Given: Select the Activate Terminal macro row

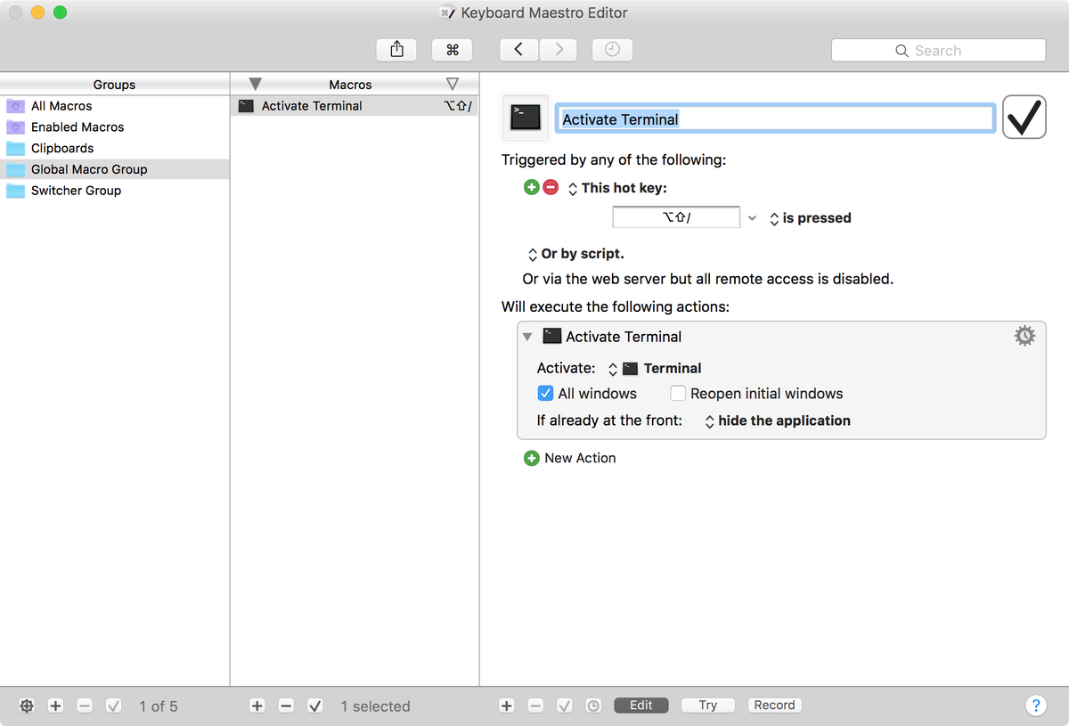Looking at the screenshot, I should pyautogui.click(x=355, y=106).
